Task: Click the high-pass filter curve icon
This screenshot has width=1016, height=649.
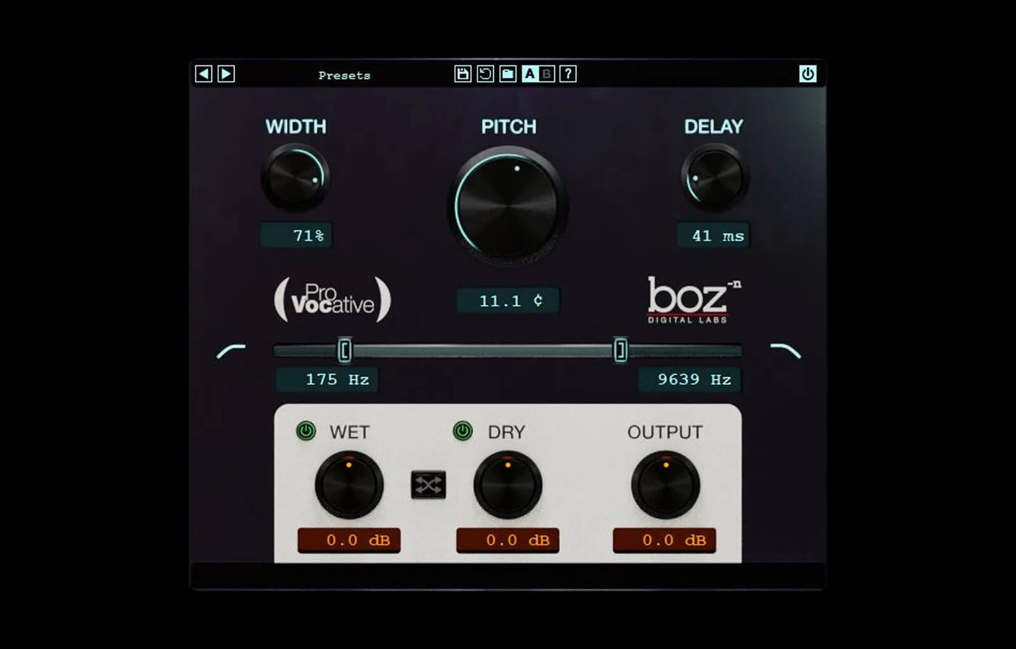Action: [231, 351]
